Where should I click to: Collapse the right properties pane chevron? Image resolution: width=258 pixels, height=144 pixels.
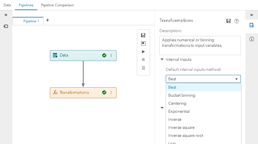(252, 15)
